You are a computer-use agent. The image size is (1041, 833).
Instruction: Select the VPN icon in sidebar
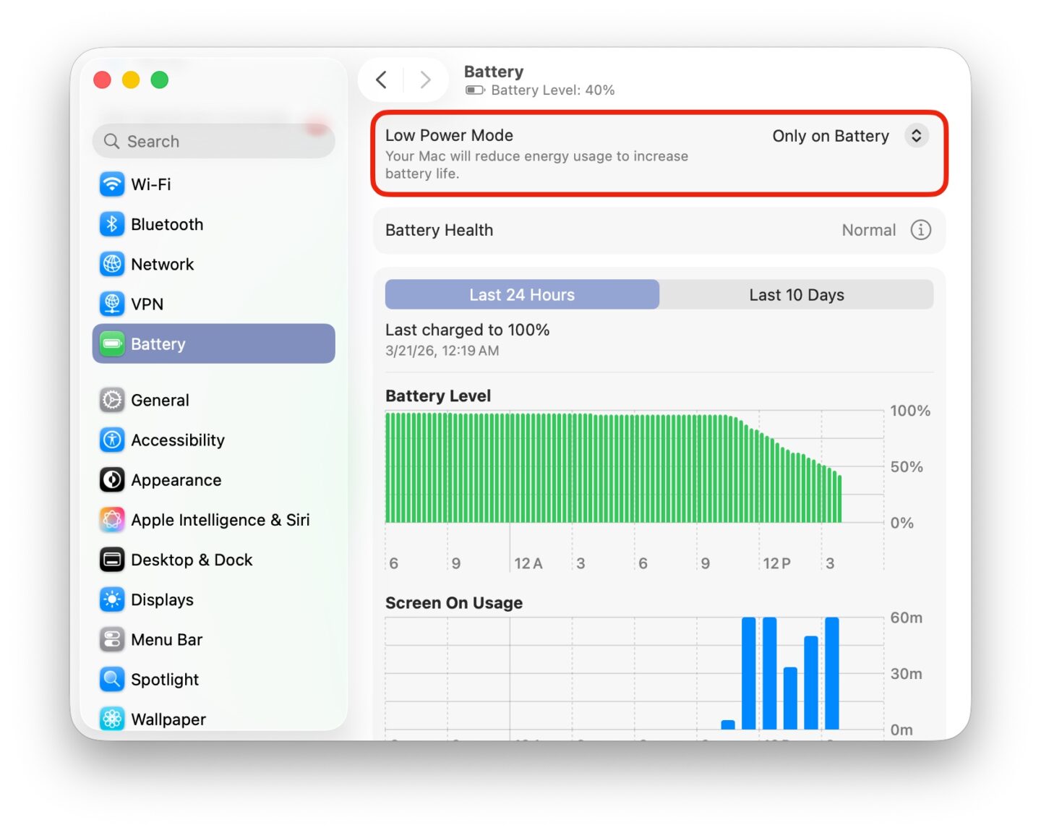(x=112, y=304)
